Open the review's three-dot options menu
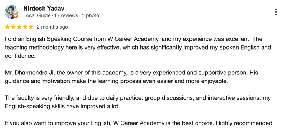The width and height of the screenshot is (284, 132). (x=276, y=12)
